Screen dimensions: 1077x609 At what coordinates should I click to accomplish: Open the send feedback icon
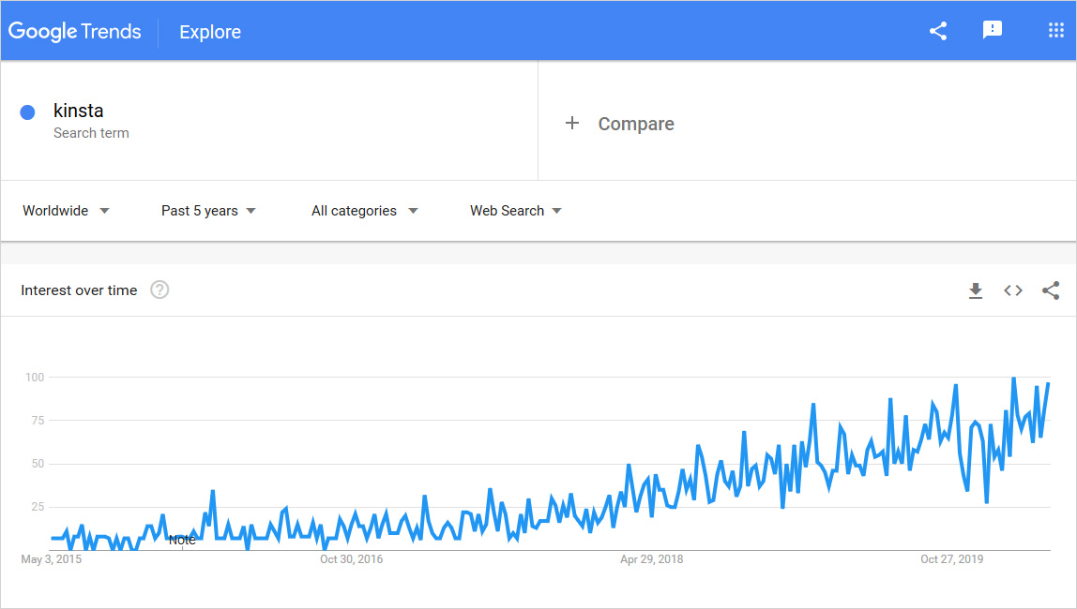(x=992, y=31)
